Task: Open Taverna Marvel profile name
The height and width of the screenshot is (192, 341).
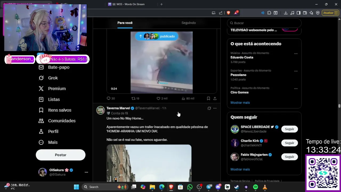Action: pos(118,108)
